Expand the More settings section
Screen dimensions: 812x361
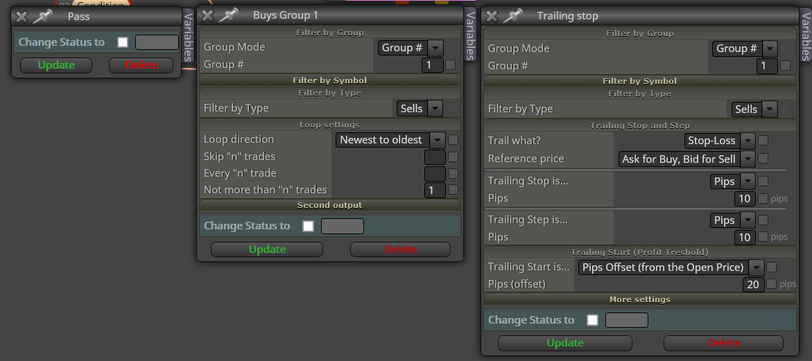coord(639,299)
